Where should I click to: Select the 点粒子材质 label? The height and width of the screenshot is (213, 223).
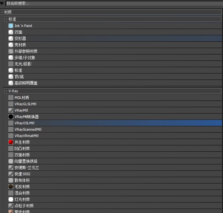tap(24, 206)
